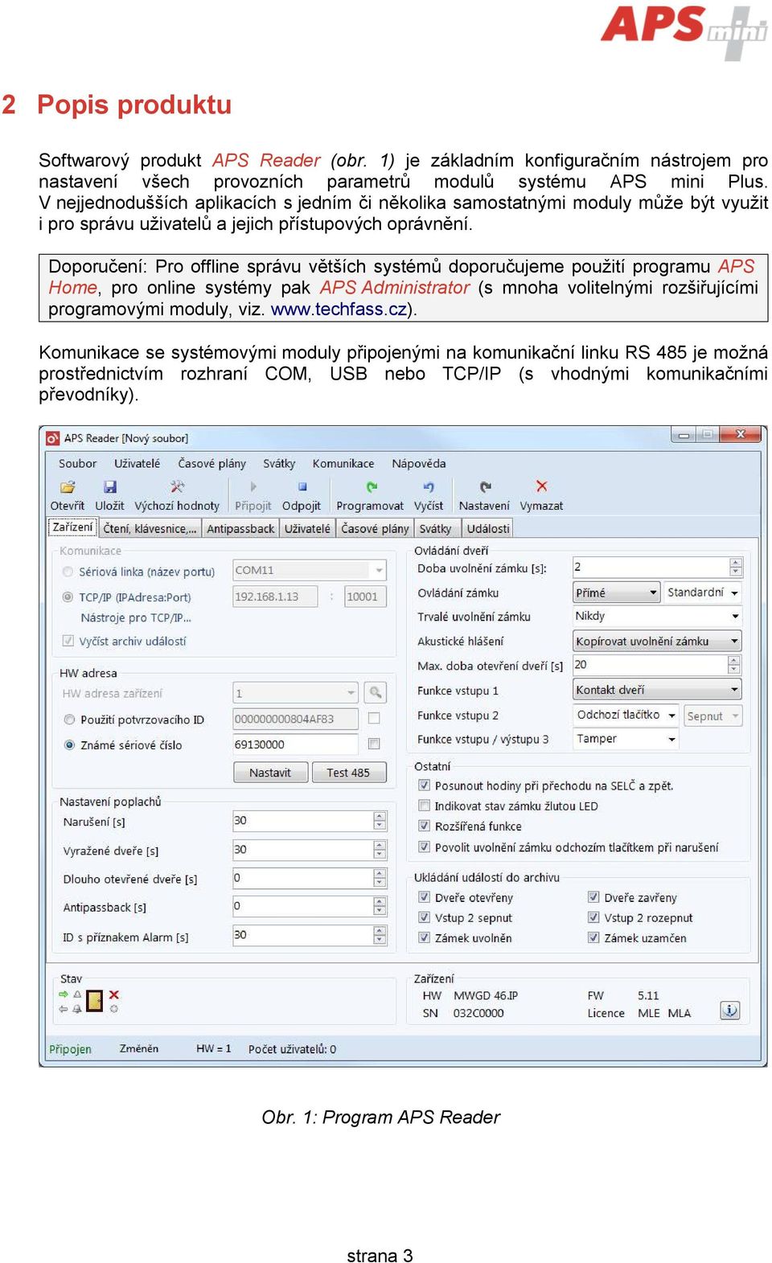Viewport: 772px width, 1263px height.
Task: Open HW adresa zařízení dropdown
Action: click(296, 692)
